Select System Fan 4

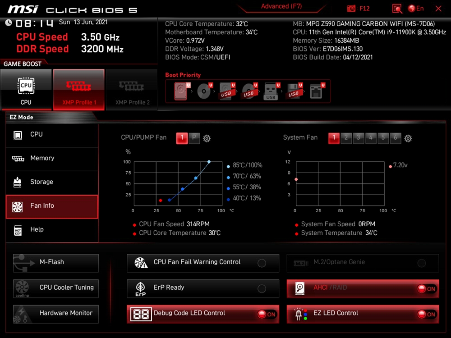371,138
